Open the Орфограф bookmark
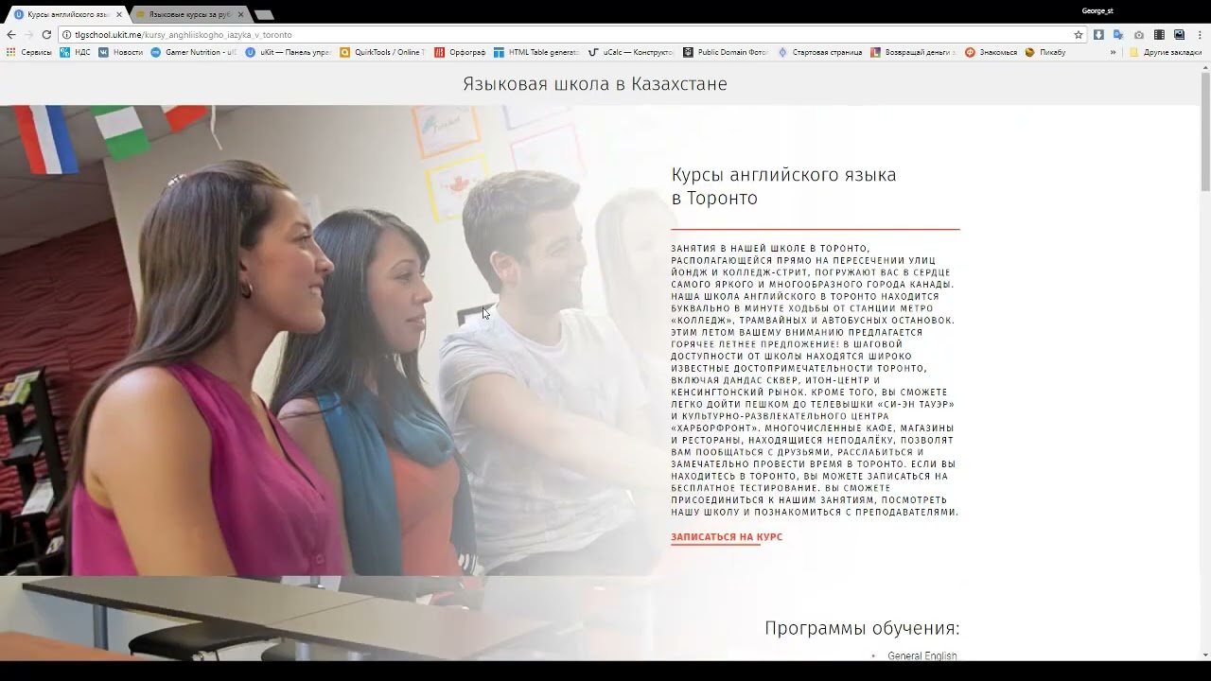Viewport: 1211px width, 681px height. pos(460,52)
